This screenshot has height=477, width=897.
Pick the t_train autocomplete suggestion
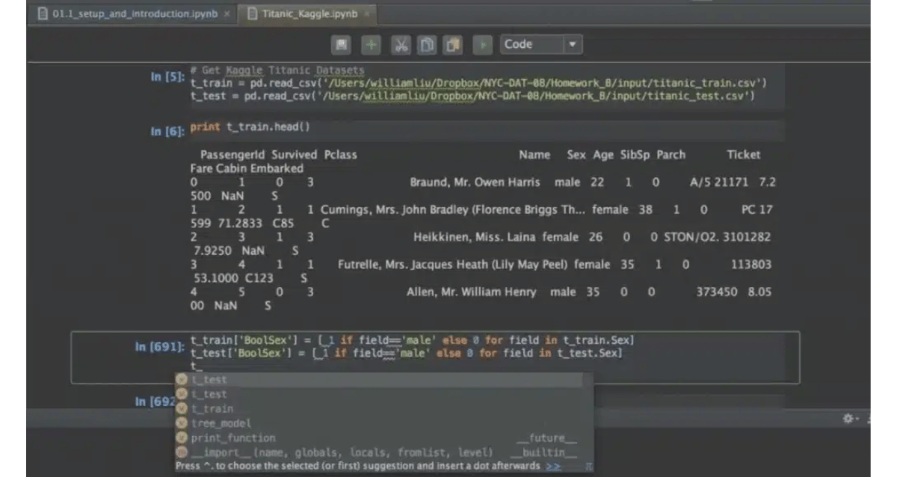pyautogui.click(x=212, y=409)
